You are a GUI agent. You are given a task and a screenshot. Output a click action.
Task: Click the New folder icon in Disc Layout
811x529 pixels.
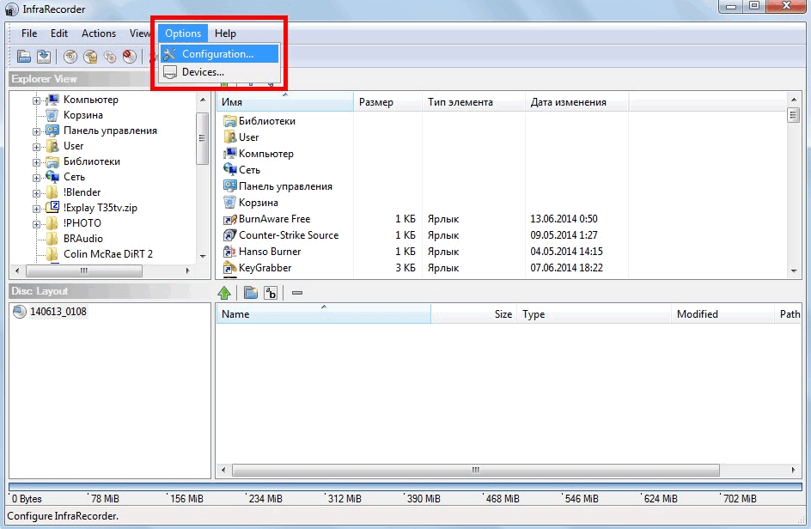click(251, 293)
